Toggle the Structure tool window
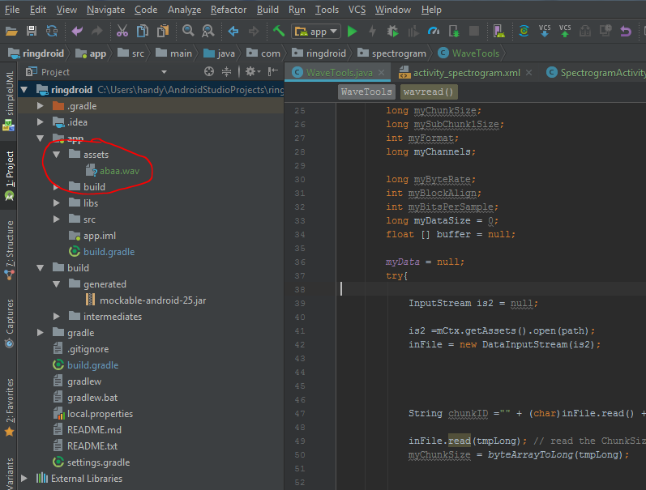Image resolution: width=646 pixels, height=490 pixels. (9, 249)
